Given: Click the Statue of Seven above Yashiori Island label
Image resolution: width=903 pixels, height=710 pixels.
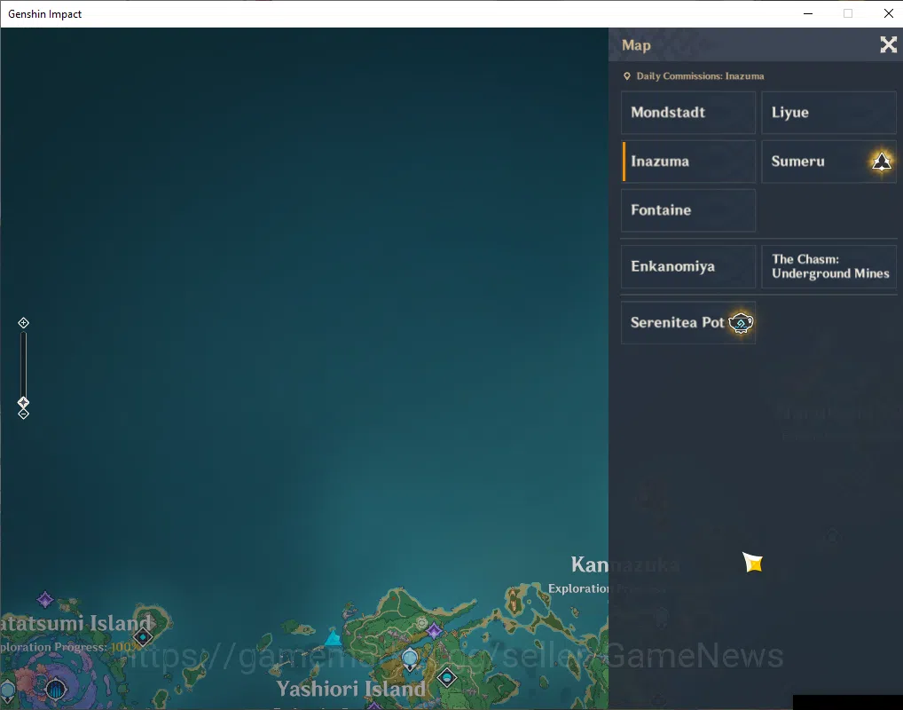Looking at the screenshot, I should point(410,659).
